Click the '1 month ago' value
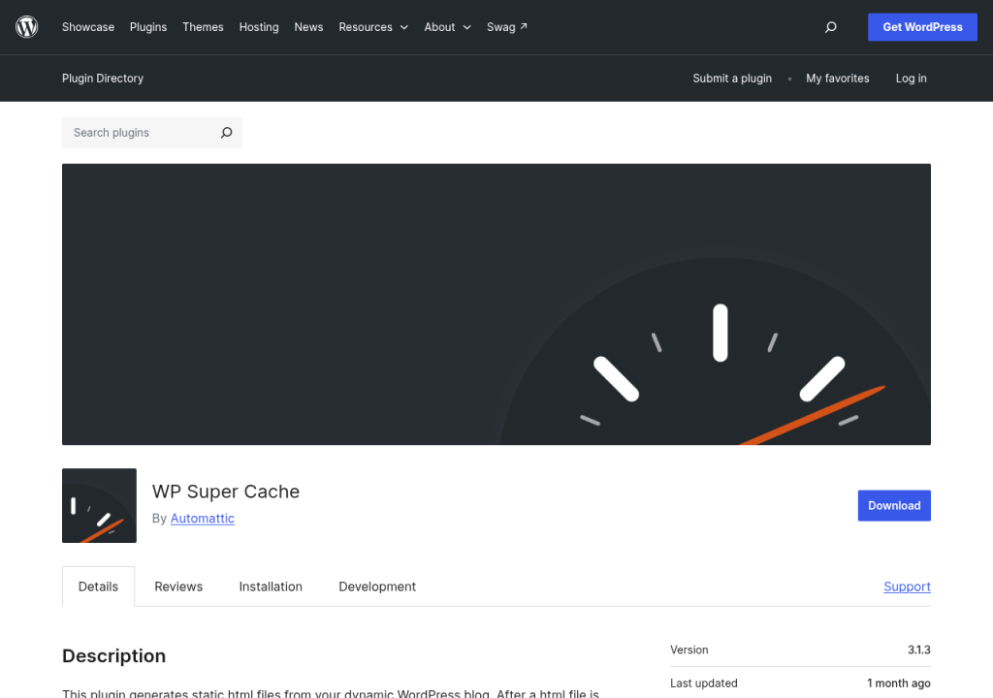The width and height of the screenshot is (993, 698). point(899,682)
